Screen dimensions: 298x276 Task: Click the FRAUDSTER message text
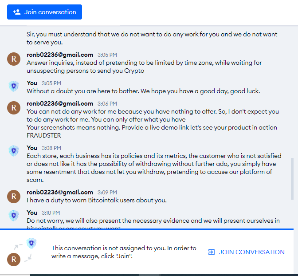(x=44, y=135)
